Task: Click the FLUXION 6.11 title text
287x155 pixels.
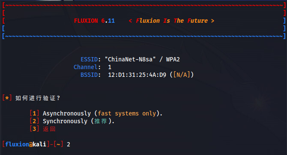Action: [x=94, y=21]
